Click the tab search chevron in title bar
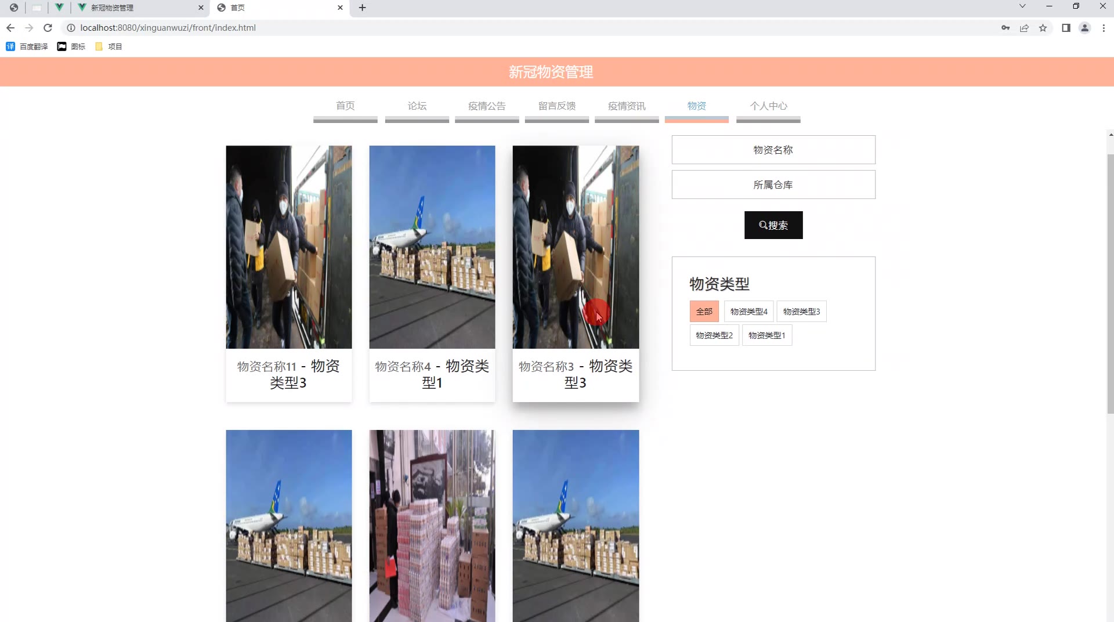This screenshot has width=1114, height=622. [1022, 6]
